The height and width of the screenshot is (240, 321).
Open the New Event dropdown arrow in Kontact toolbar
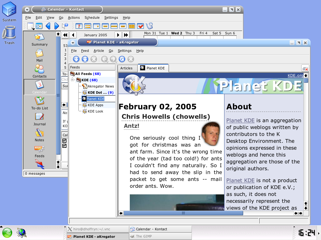pyautogui.click(x=33, y=29)
